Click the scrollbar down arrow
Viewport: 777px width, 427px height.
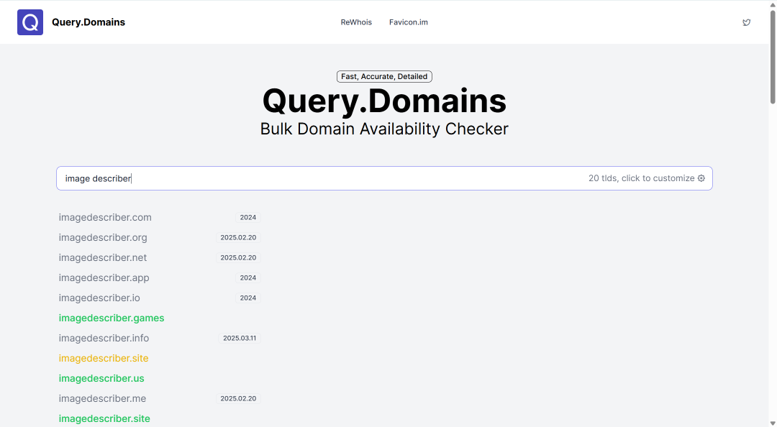click(773, 423)
